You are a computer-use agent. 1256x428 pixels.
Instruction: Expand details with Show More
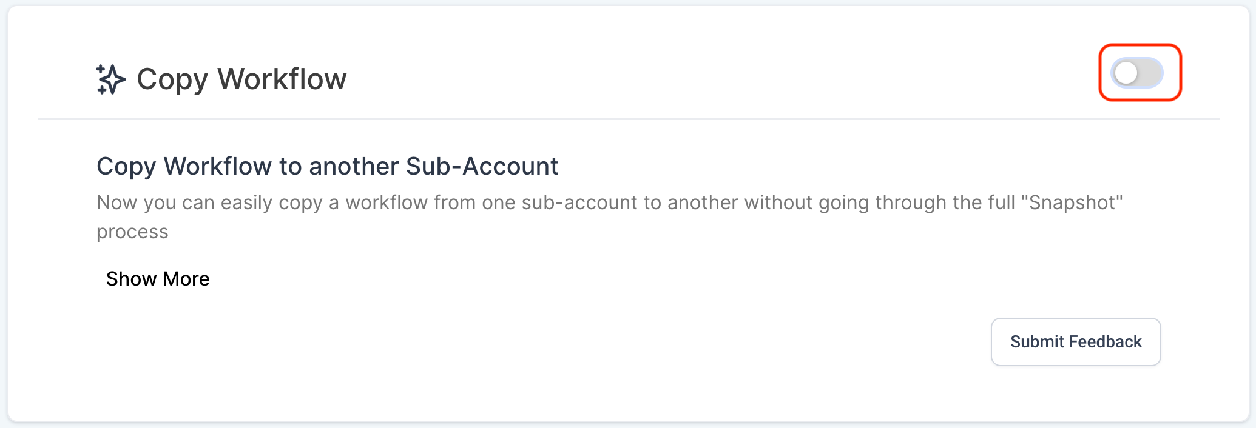[x=158, y=279]
